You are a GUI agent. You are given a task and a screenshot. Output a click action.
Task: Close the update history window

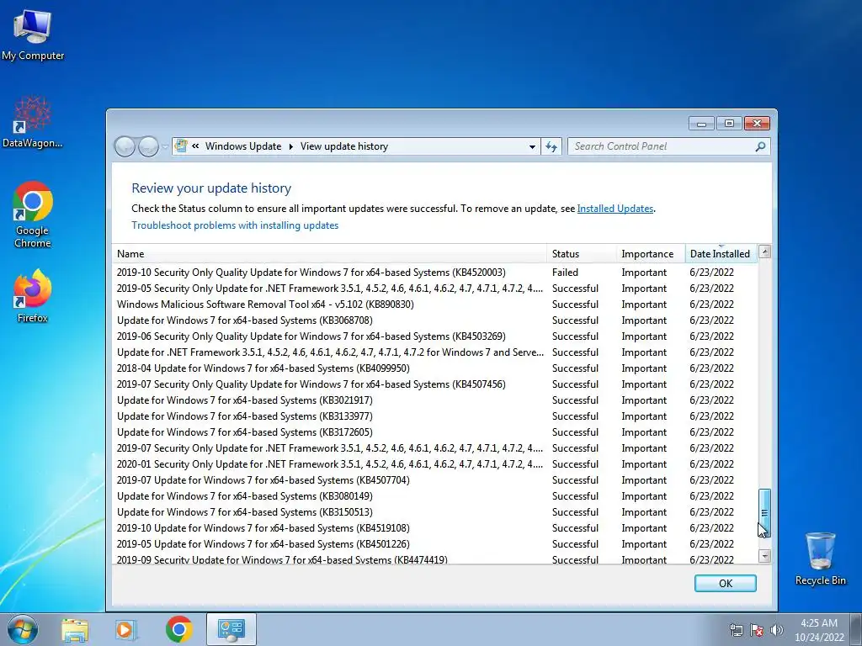[x=757, y=124]
